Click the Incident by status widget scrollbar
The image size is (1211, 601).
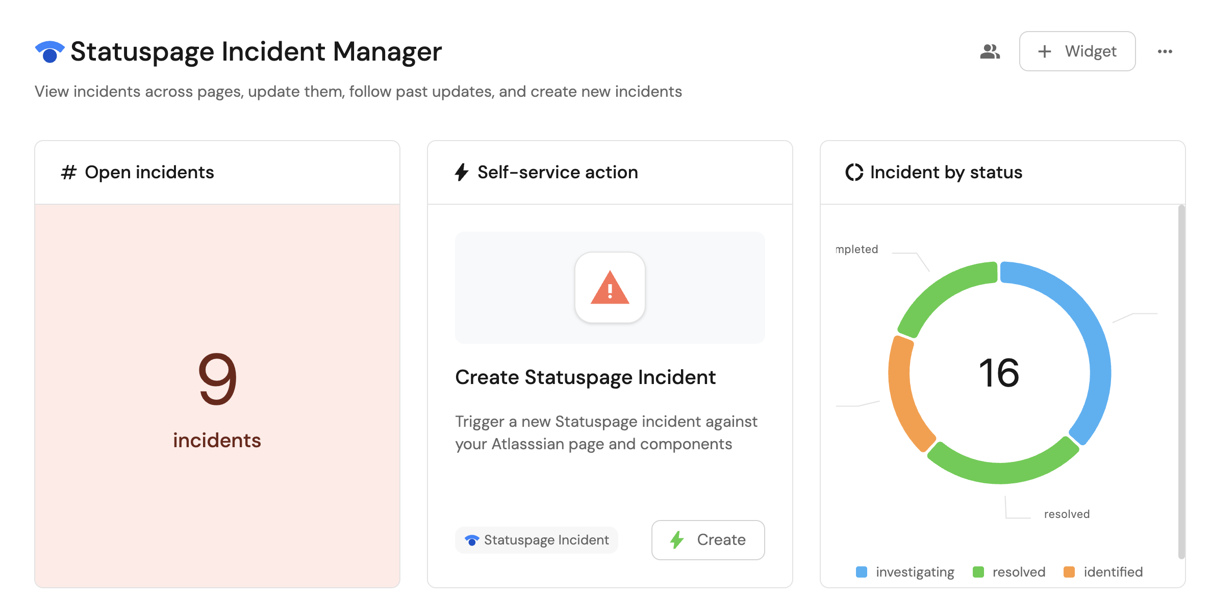coord(1181,382)
